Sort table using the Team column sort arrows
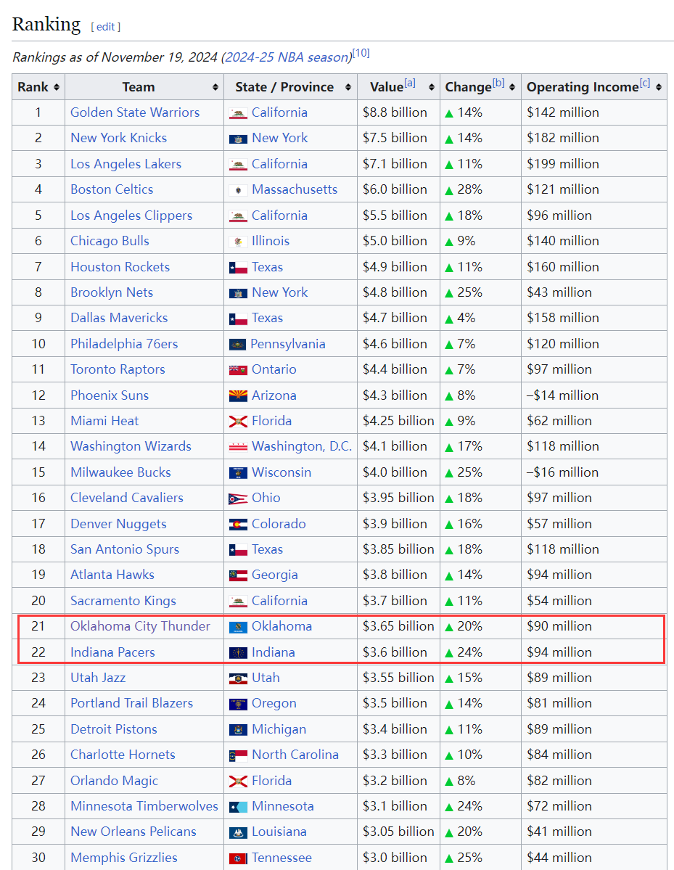The width and height of the screenshot is (674, 870). (215, 87)
